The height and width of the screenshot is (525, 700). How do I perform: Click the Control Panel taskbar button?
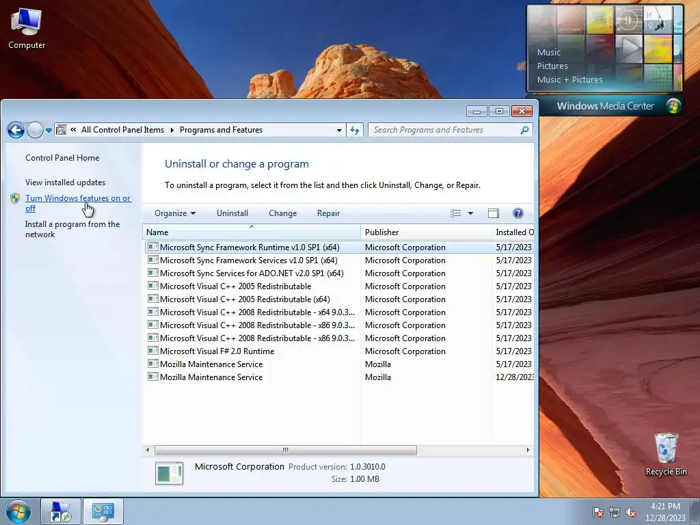103,512
